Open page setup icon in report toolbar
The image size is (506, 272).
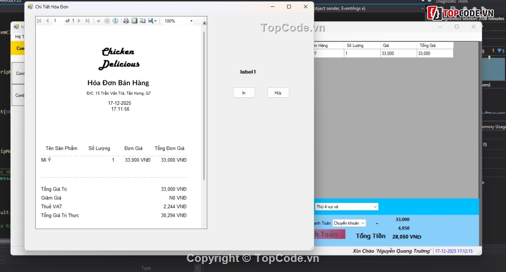(x=142, y=21)
